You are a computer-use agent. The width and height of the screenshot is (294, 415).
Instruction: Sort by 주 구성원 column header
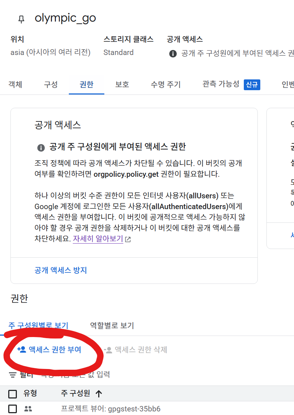(x=76, y=393)
